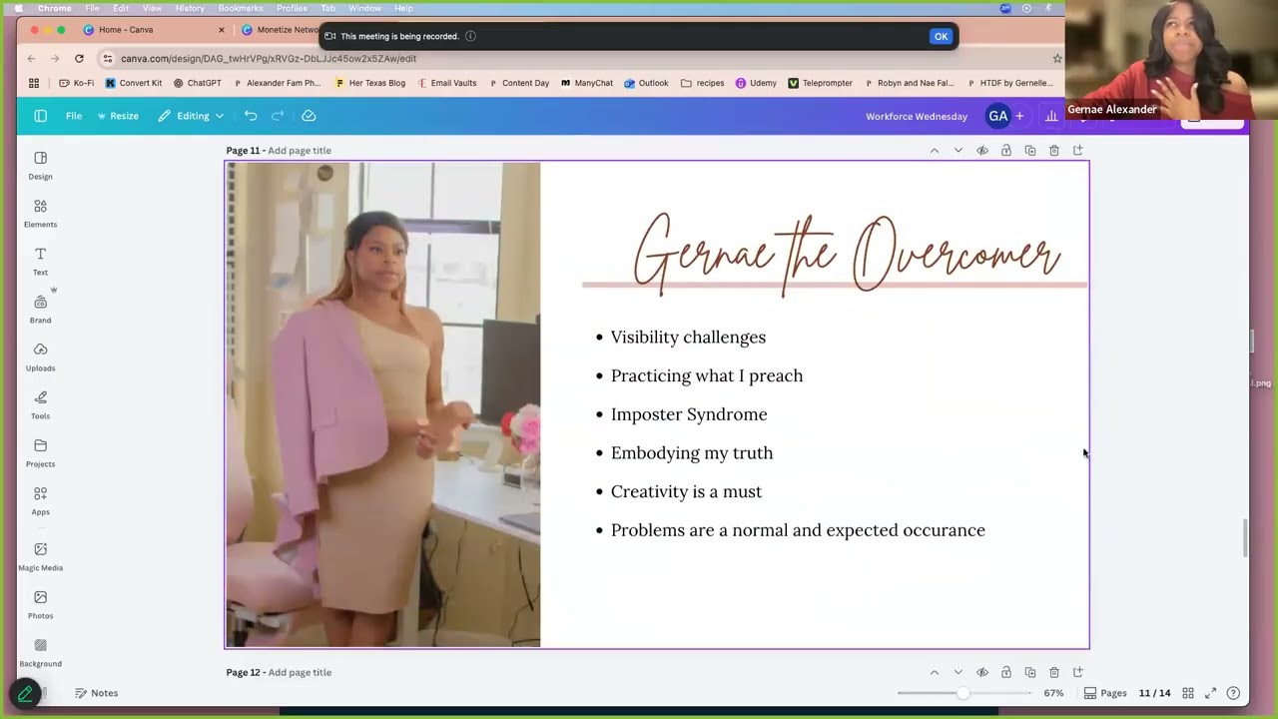Delete Page 12 with trash icon

[x=1054, y=672]
